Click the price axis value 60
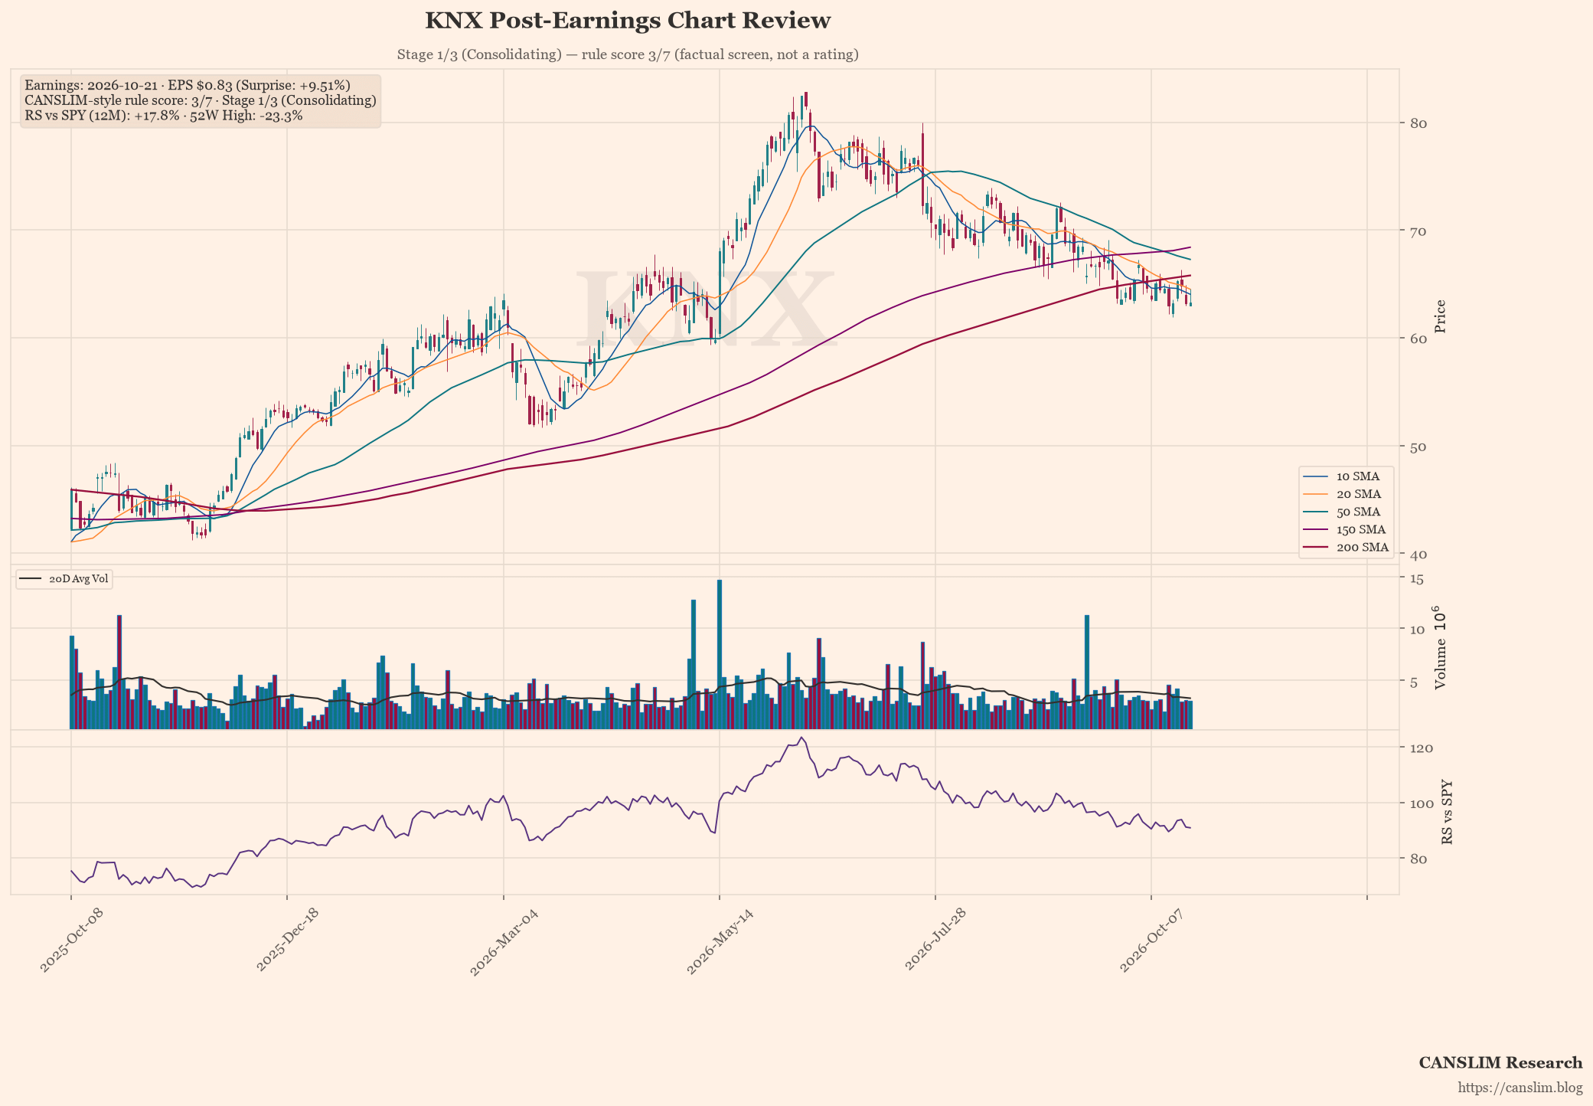The width and height of the screenshot is (1593, 1106). tap(1417, 339)
